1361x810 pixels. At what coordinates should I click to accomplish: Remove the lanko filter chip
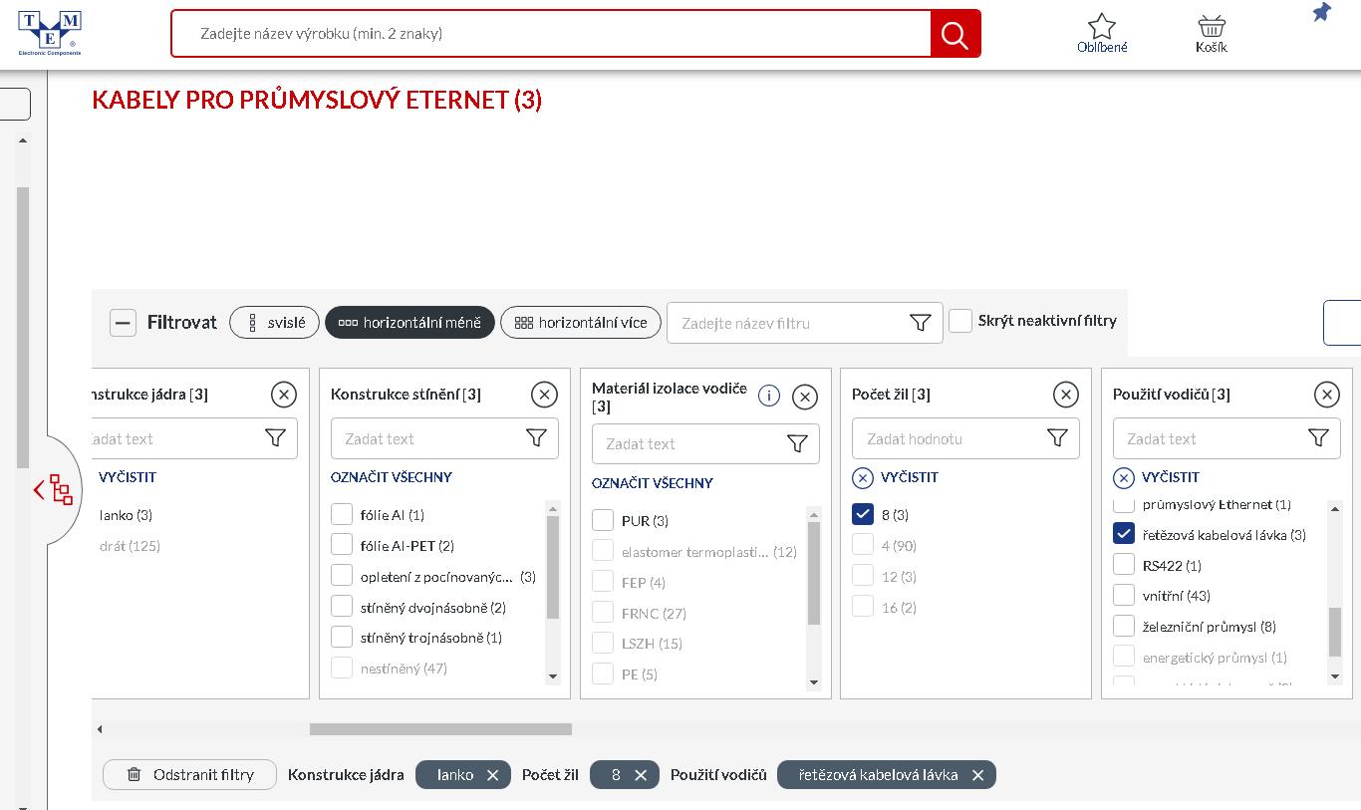click(492, 775)
